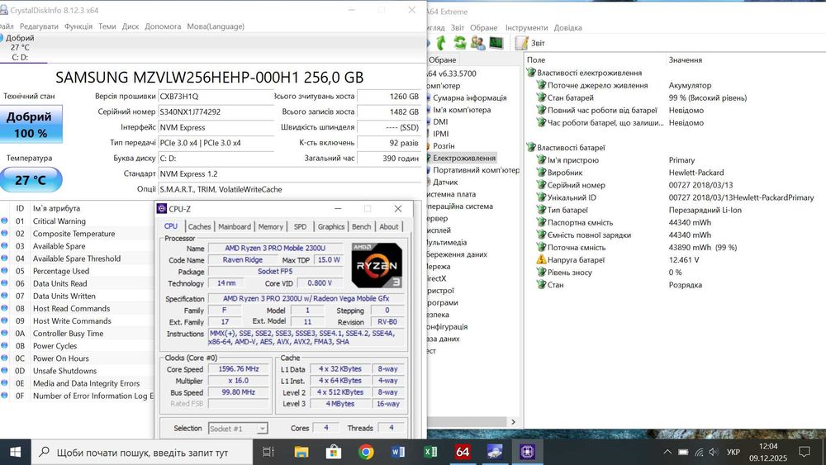Select the Обране tab in AIDA64 sidebar
Image resolution: width=826 pixels, height=465 pixels.
pos(442,60)
